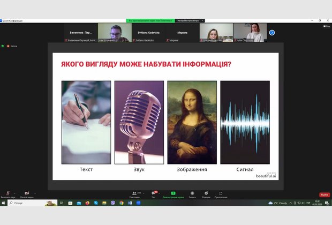Open the Apps (Приложения) panel
This screenshot has width=332, height=225.
[221, 194]
